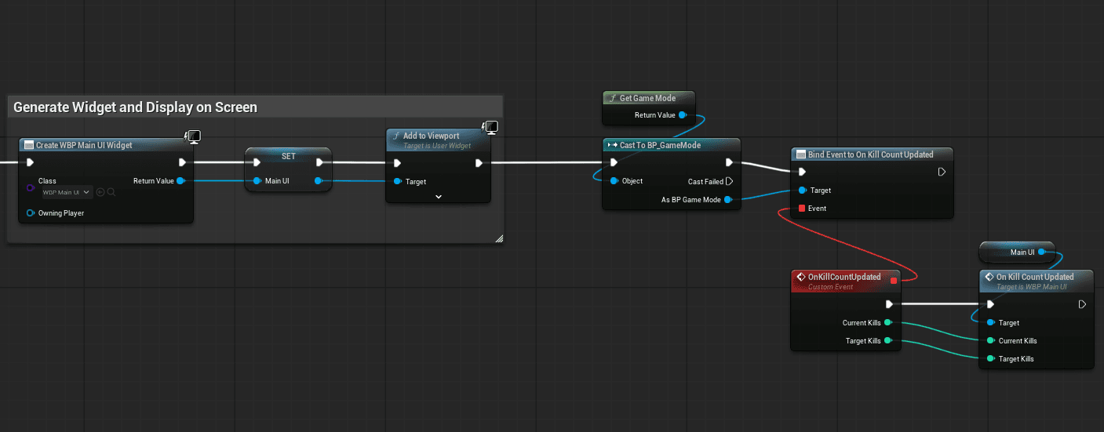1104x432 pixels.
Task: Click the red delegate output on OnKillCountUpdated event
Action: coord(893,280)
